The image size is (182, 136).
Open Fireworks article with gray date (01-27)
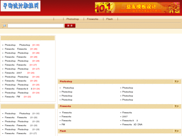16,133
